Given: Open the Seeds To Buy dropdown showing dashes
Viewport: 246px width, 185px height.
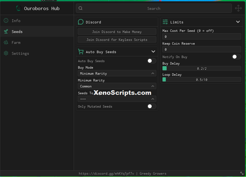Looking at the screenshot, I should (117, 99).
